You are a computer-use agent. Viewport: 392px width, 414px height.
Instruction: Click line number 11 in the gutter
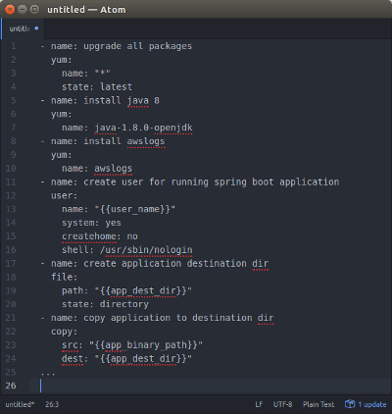click(11, 181)
